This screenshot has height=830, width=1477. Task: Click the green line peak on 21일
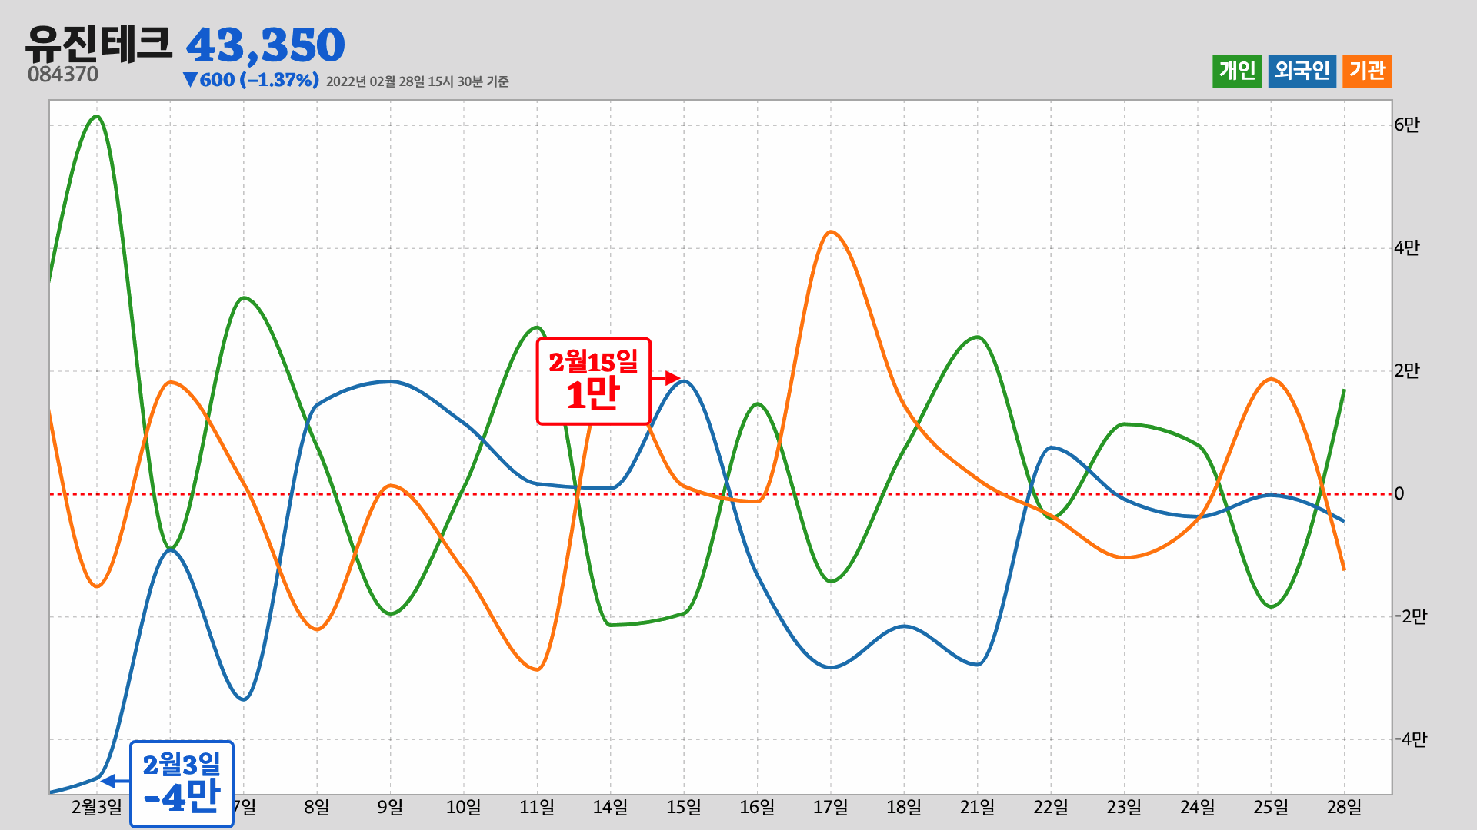[x=977, y=337]
